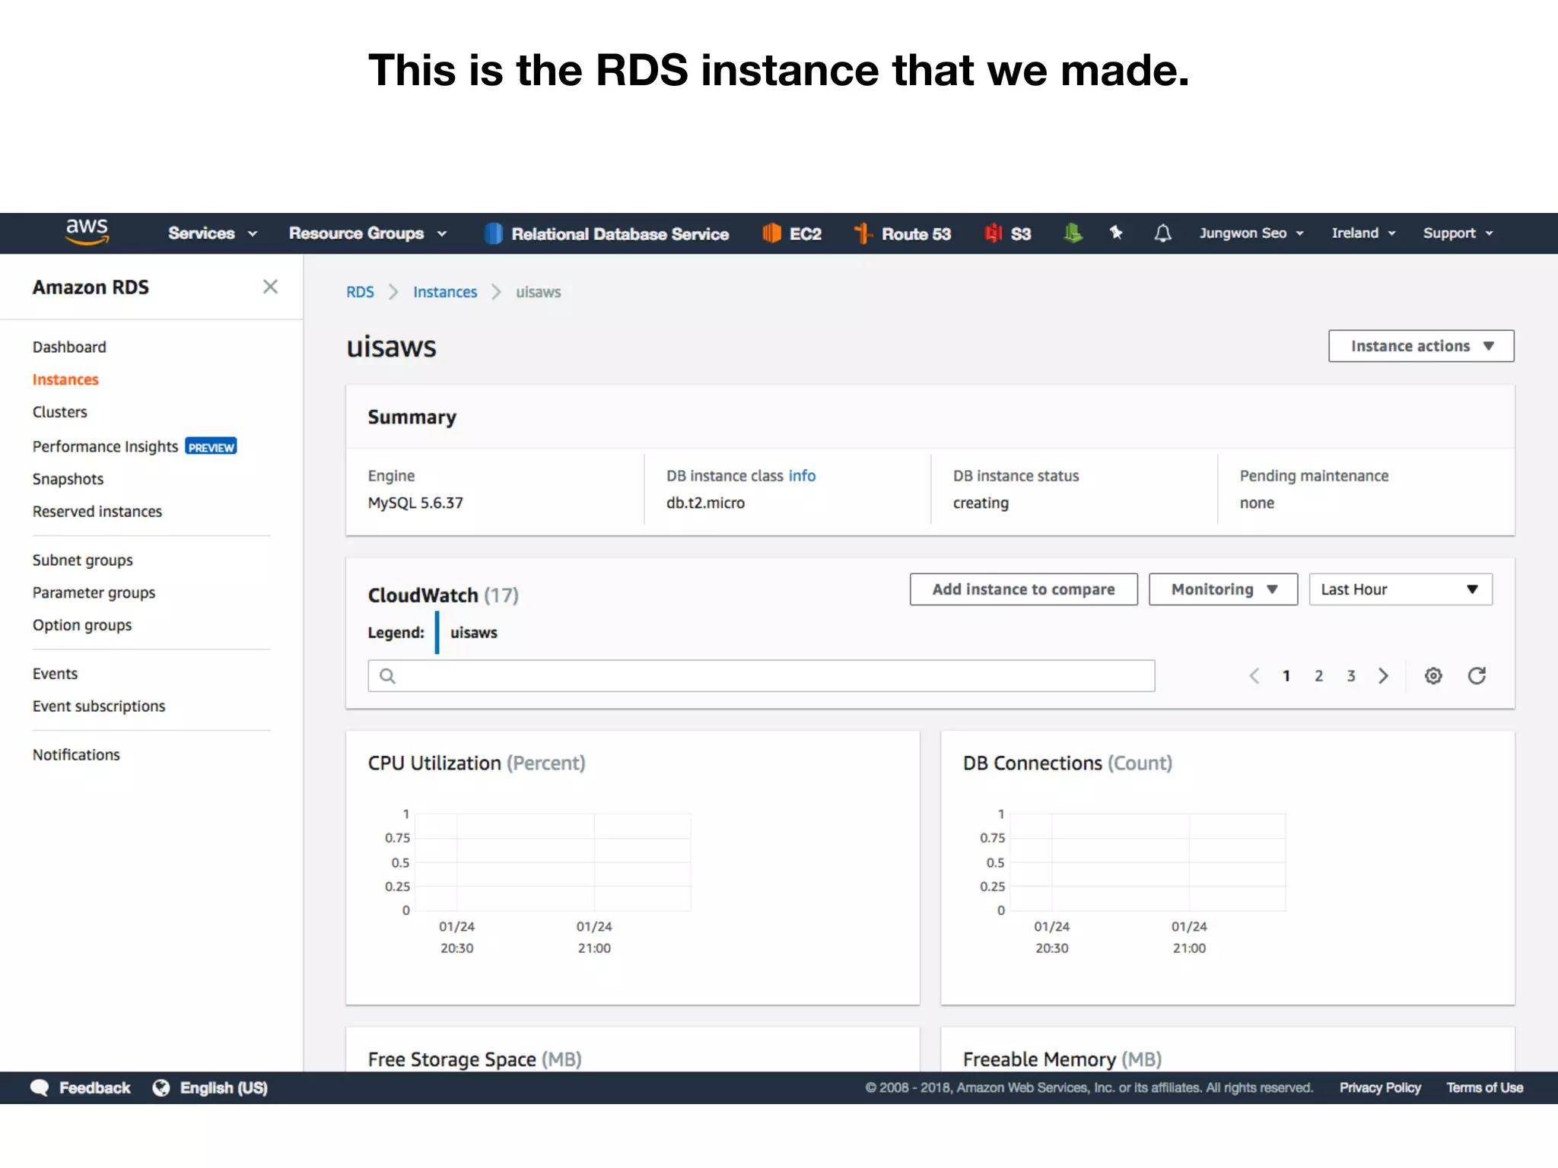Select Instances in the sidebar
This screenshot has height=1168, width=1558.
(65, 379)
